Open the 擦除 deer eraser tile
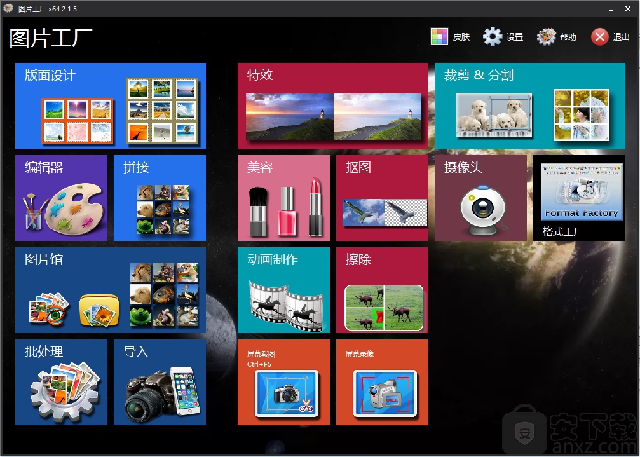Screen dimensions: 640x457 tap(382, 290)
